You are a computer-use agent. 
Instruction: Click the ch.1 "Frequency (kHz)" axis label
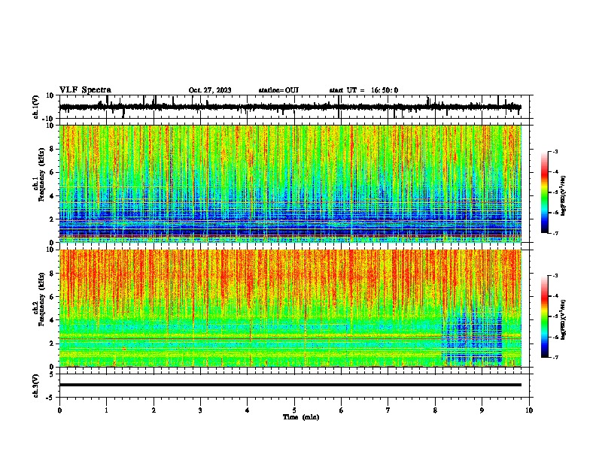pyautogui.click(x=41, y=175)
